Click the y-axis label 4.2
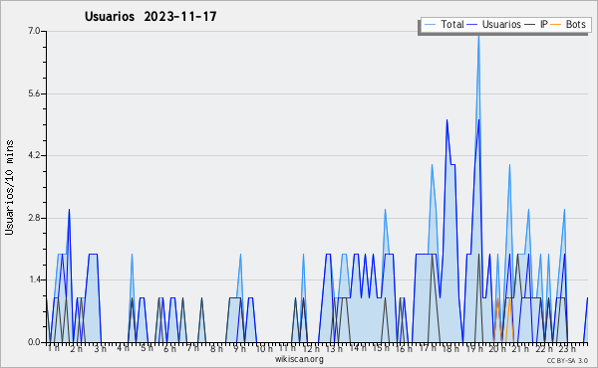 pos(34,155)
